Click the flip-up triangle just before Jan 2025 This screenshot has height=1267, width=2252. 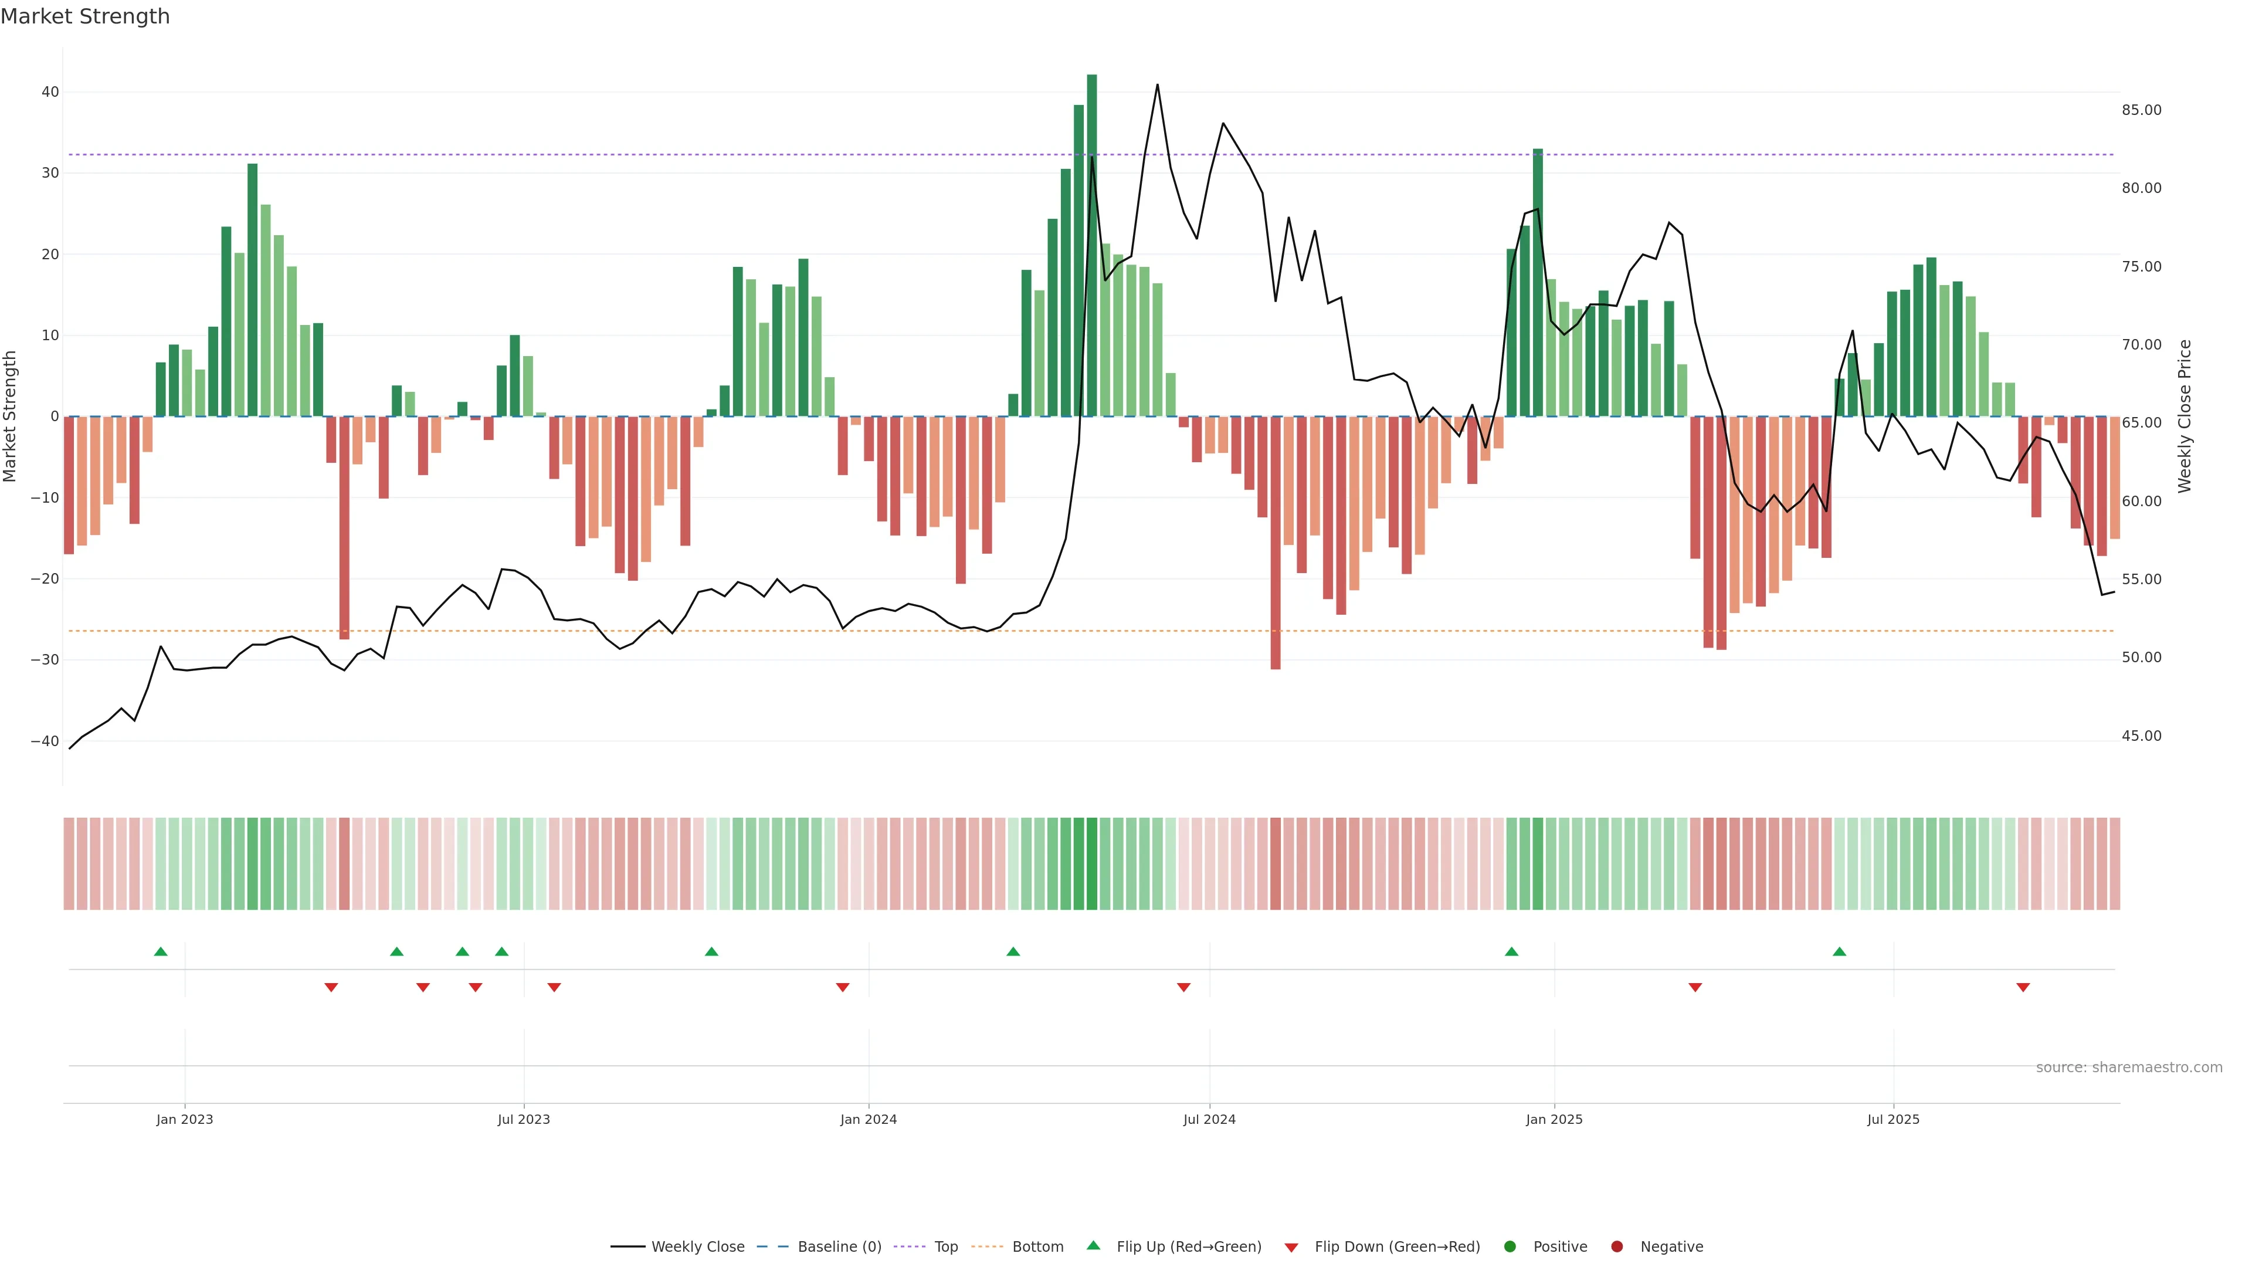[1511, 951]
